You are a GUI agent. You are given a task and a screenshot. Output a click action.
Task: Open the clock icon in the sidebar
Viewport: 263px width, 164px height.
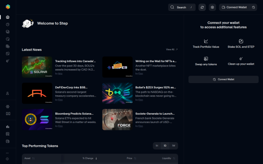tap(7, 39)
